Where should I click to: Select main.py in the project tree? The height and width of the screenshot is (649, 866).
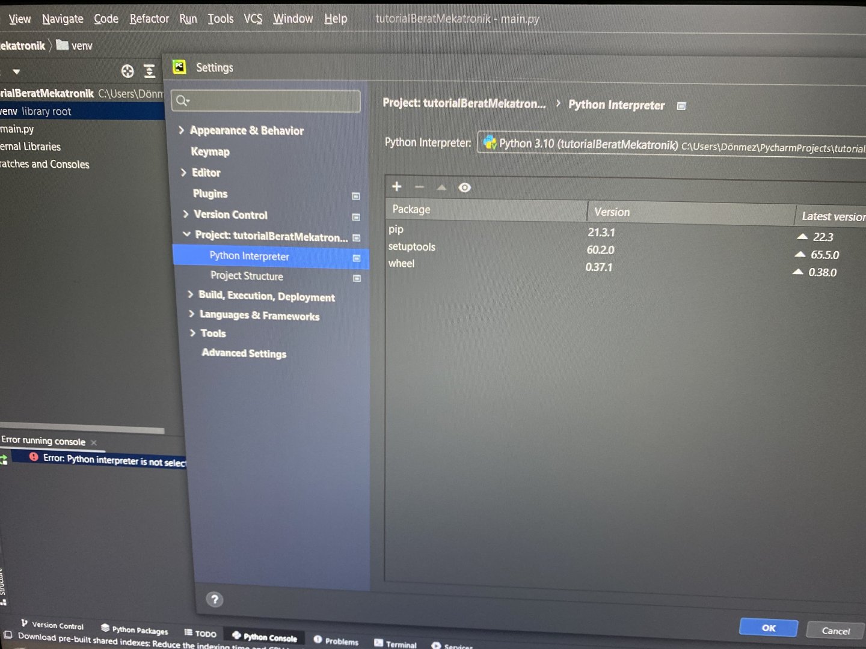pyautogui.click(x=17, y=129)
